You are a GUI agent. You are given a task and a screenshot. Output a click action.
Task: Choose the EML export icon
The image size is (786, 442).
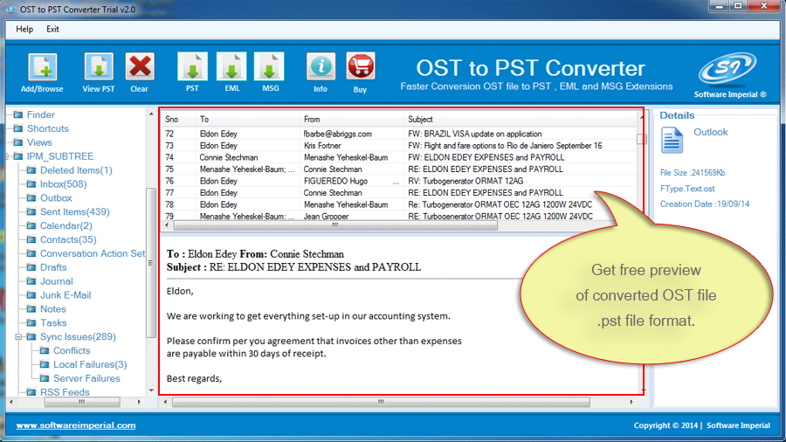tap(231, 66)
